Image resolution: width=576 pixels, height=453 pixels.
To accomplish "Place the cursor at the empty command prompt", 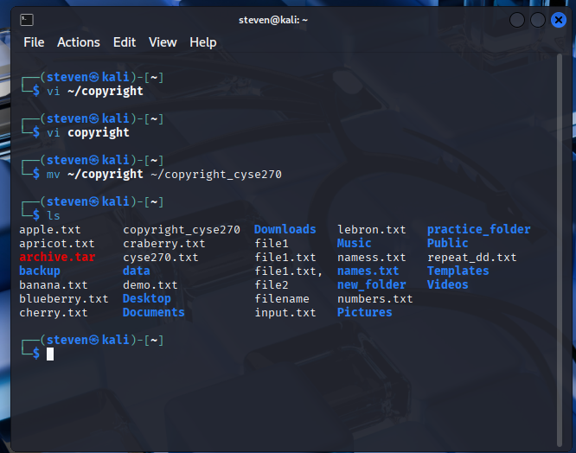I will pos(50,354).
